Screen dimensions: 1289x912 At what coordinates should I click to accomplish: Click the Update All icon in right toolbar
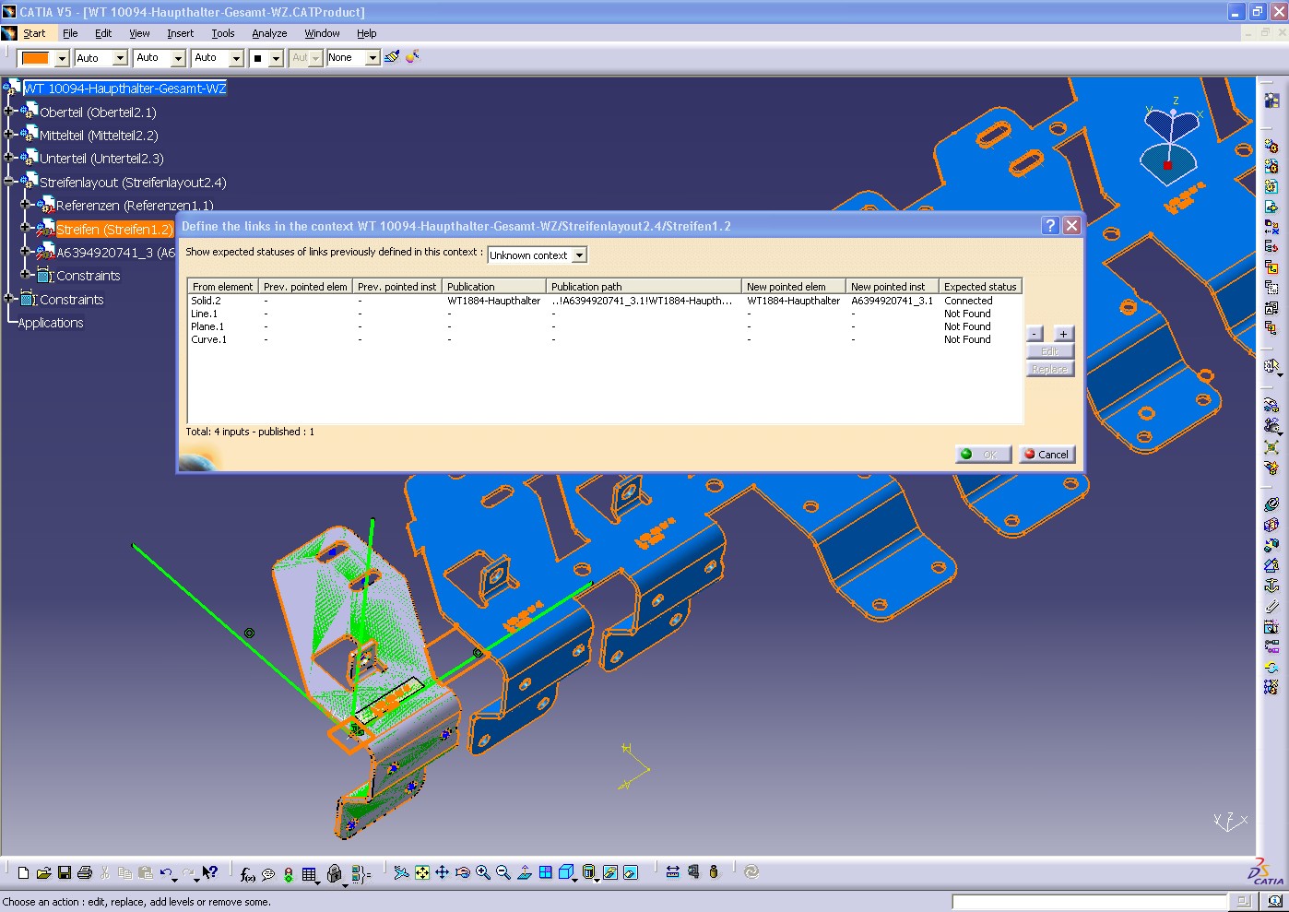[1271, 667]
